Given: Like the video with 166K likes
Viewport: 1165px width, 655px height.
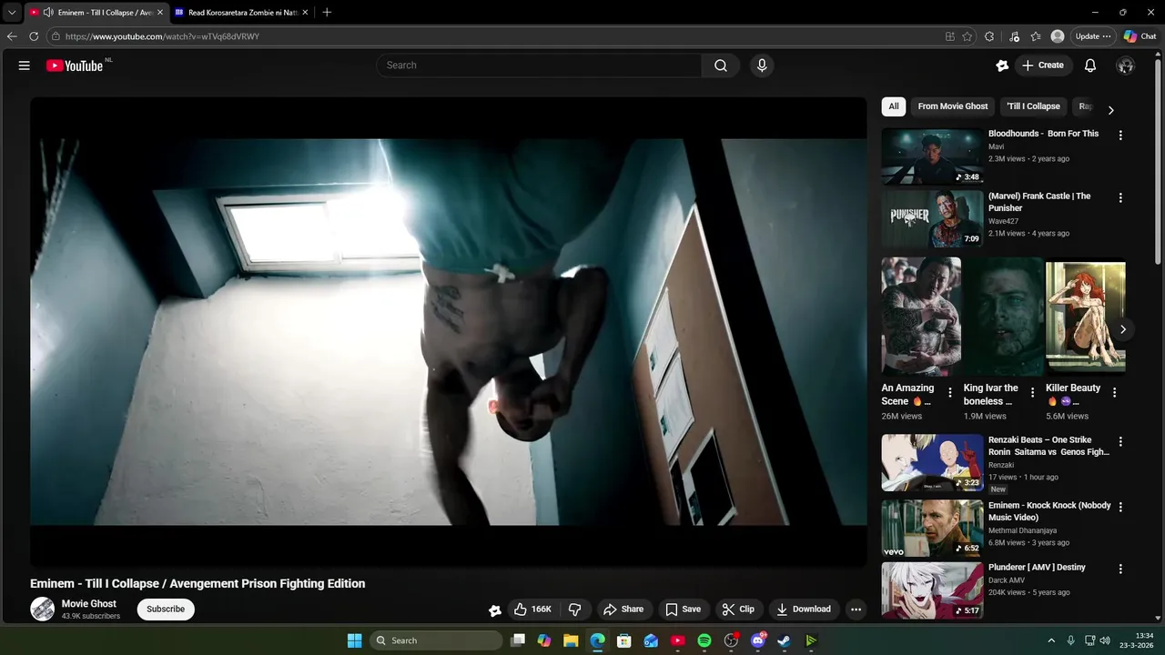Looking at the screenshot, I should (533, 610).
